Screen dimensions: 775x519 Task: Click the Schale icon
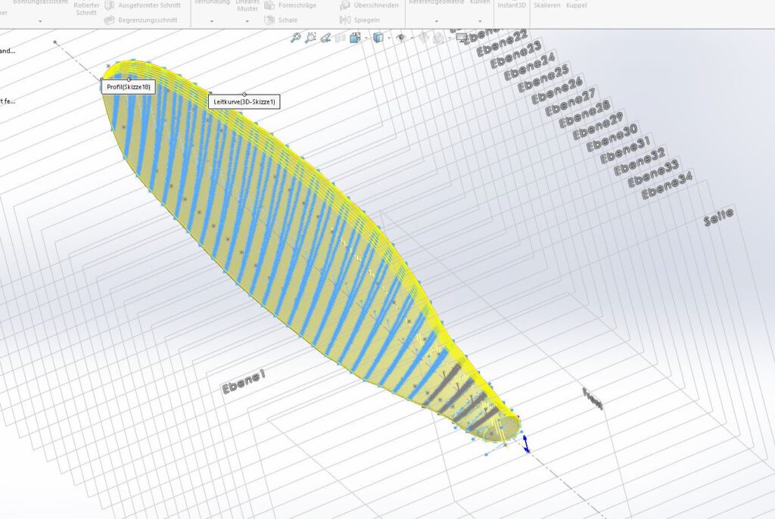(x=269, y=20)
